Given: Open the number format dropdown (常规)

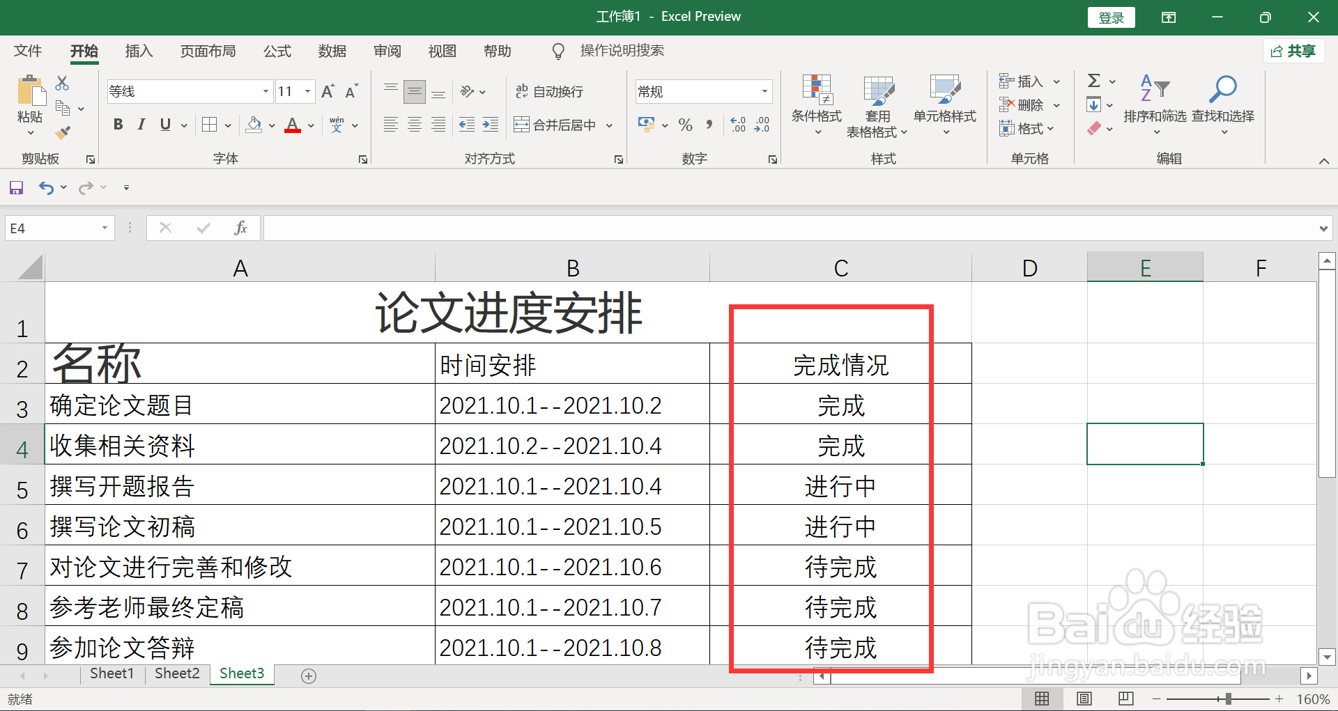Looking at the screenshot, I should [764, 91].
